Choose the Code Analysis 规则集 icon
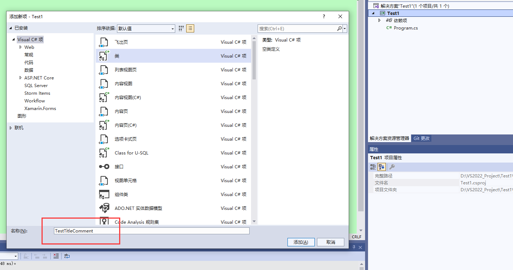The image size is (513, 270). (x=104, y=221)
